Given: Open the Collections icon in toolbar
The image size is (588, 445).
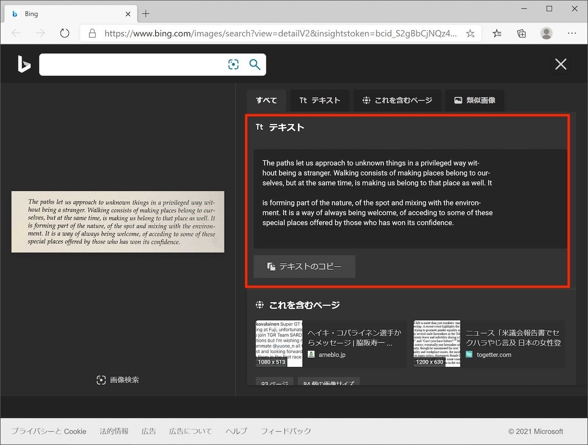Looking at the screenshot, I should click(521, 33).
